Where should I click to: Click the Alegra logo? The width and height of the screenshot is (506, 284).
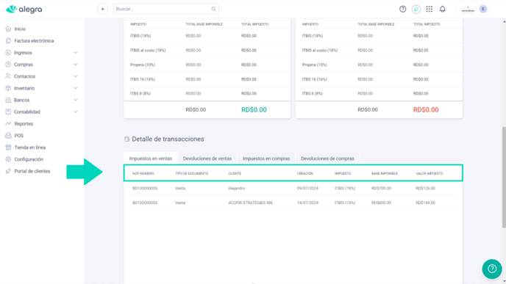[24, 10]
